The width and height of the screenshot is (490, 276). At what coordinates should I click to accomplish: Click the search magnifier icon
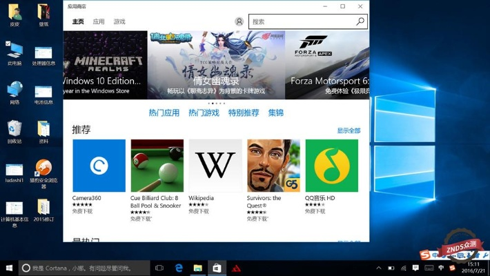[x=360, y=21]
